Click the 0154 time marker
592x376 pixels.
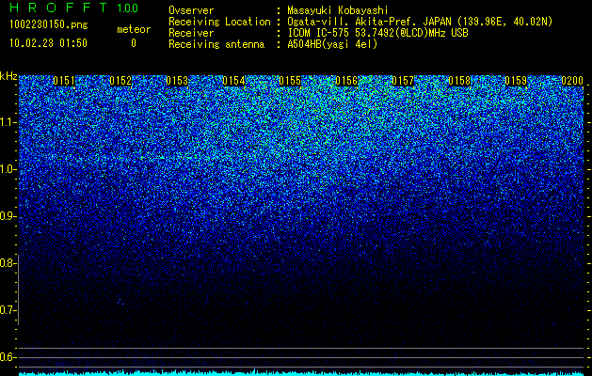[x=233, y=81]
